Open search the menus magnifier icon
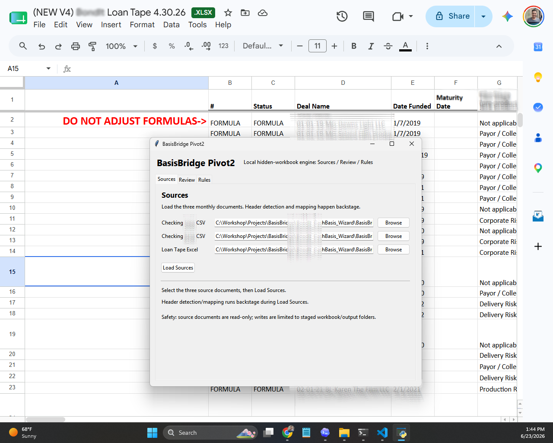The height and width of the screenshot is (443, 553). point(23,46)
